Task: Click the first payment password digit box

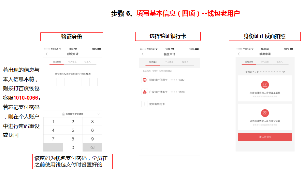Action: (52, 82)
